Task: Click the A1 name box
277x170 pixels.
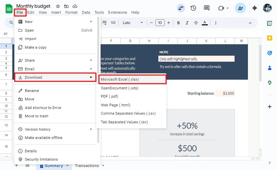Action: click(6, 34)
